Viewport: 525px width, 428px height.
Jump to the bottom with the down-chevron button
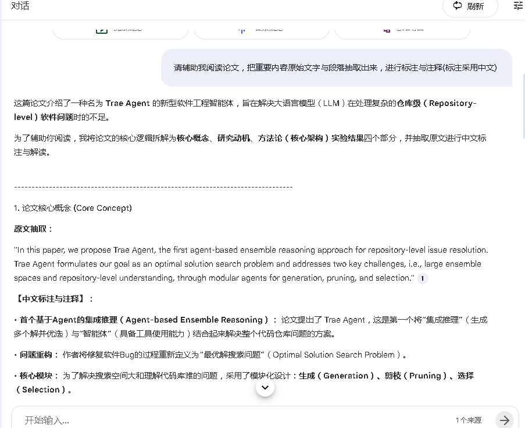click(265, 387)
